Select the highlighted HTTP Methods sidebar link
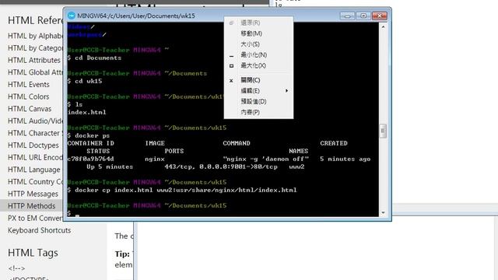498x280 pixels. (x=31, y=206)
